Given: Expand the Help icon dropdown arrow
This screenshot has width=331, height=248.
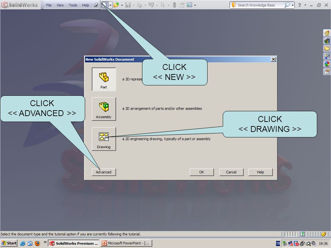Looking at the screenshot, I should pos(305,5).
